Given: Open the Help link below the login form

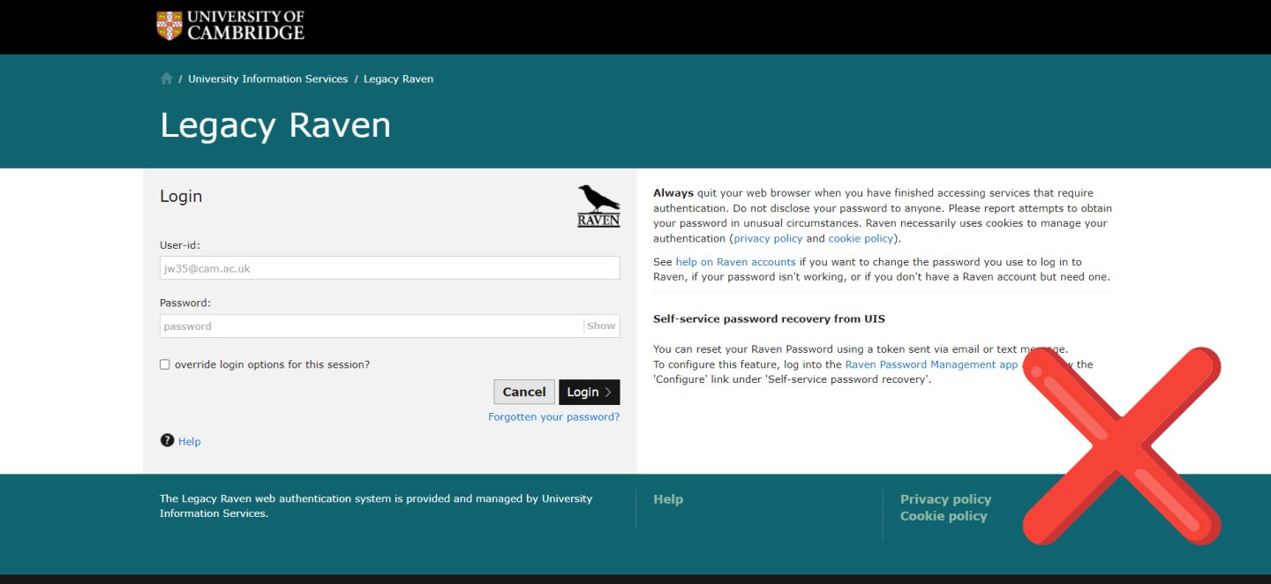Looking at the screenshot, I should tap(190, 441).
